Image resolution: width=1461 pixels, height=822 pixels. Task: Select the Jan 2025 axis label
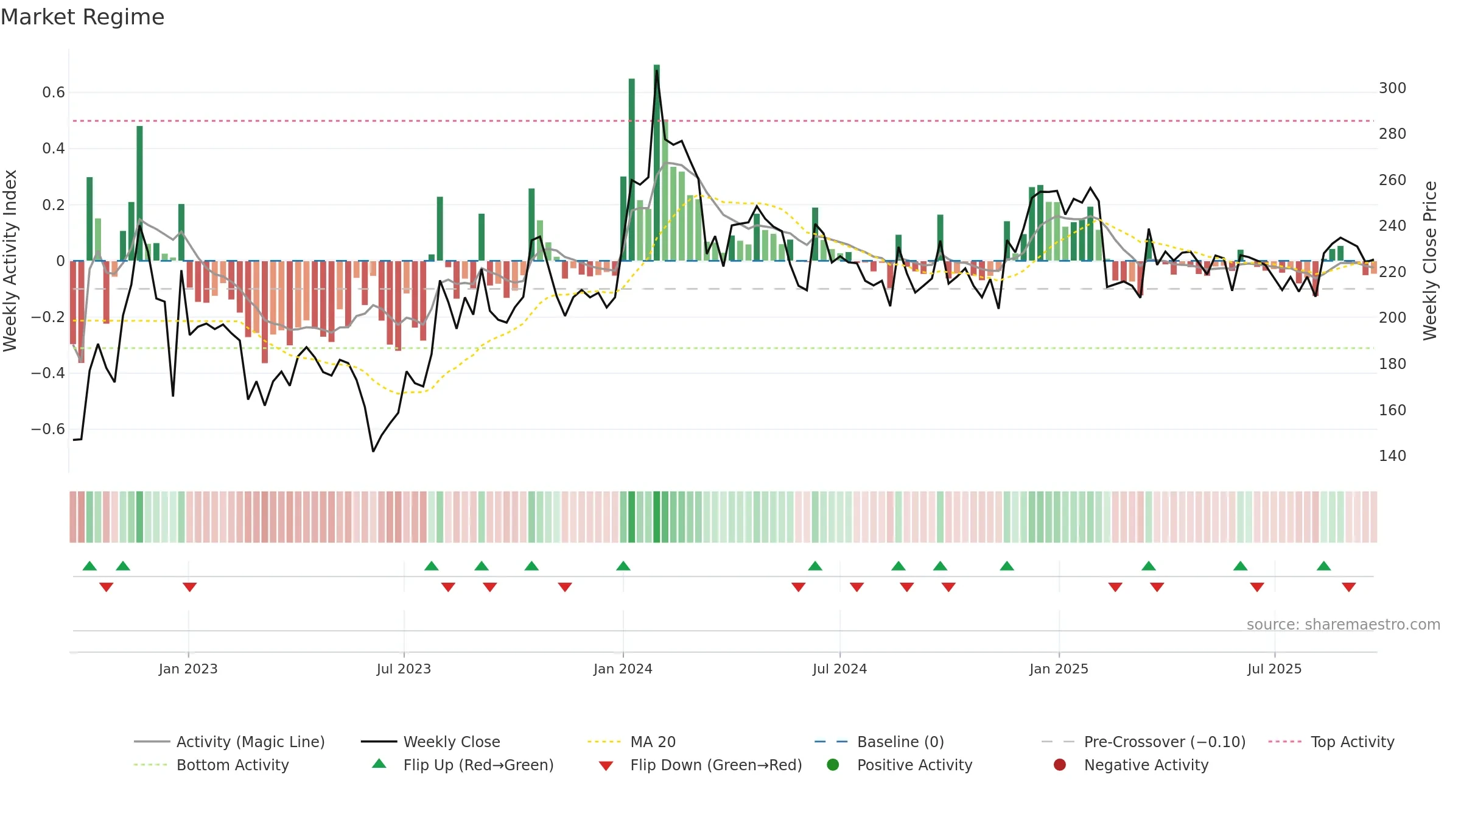coord(1059,669)
